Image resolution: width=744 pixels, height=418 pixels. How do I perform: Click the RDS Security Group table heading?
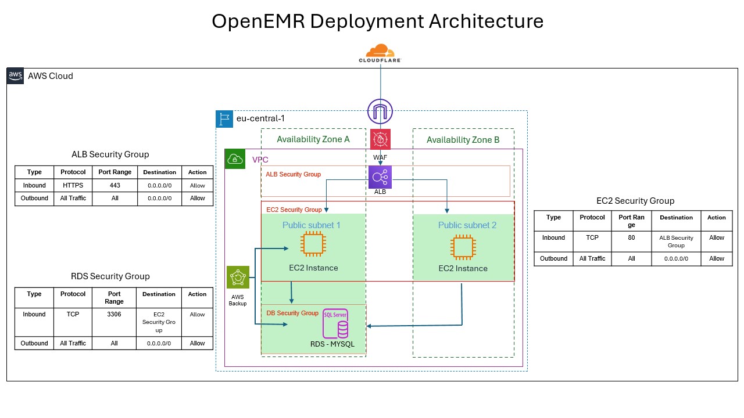point(110,276)
